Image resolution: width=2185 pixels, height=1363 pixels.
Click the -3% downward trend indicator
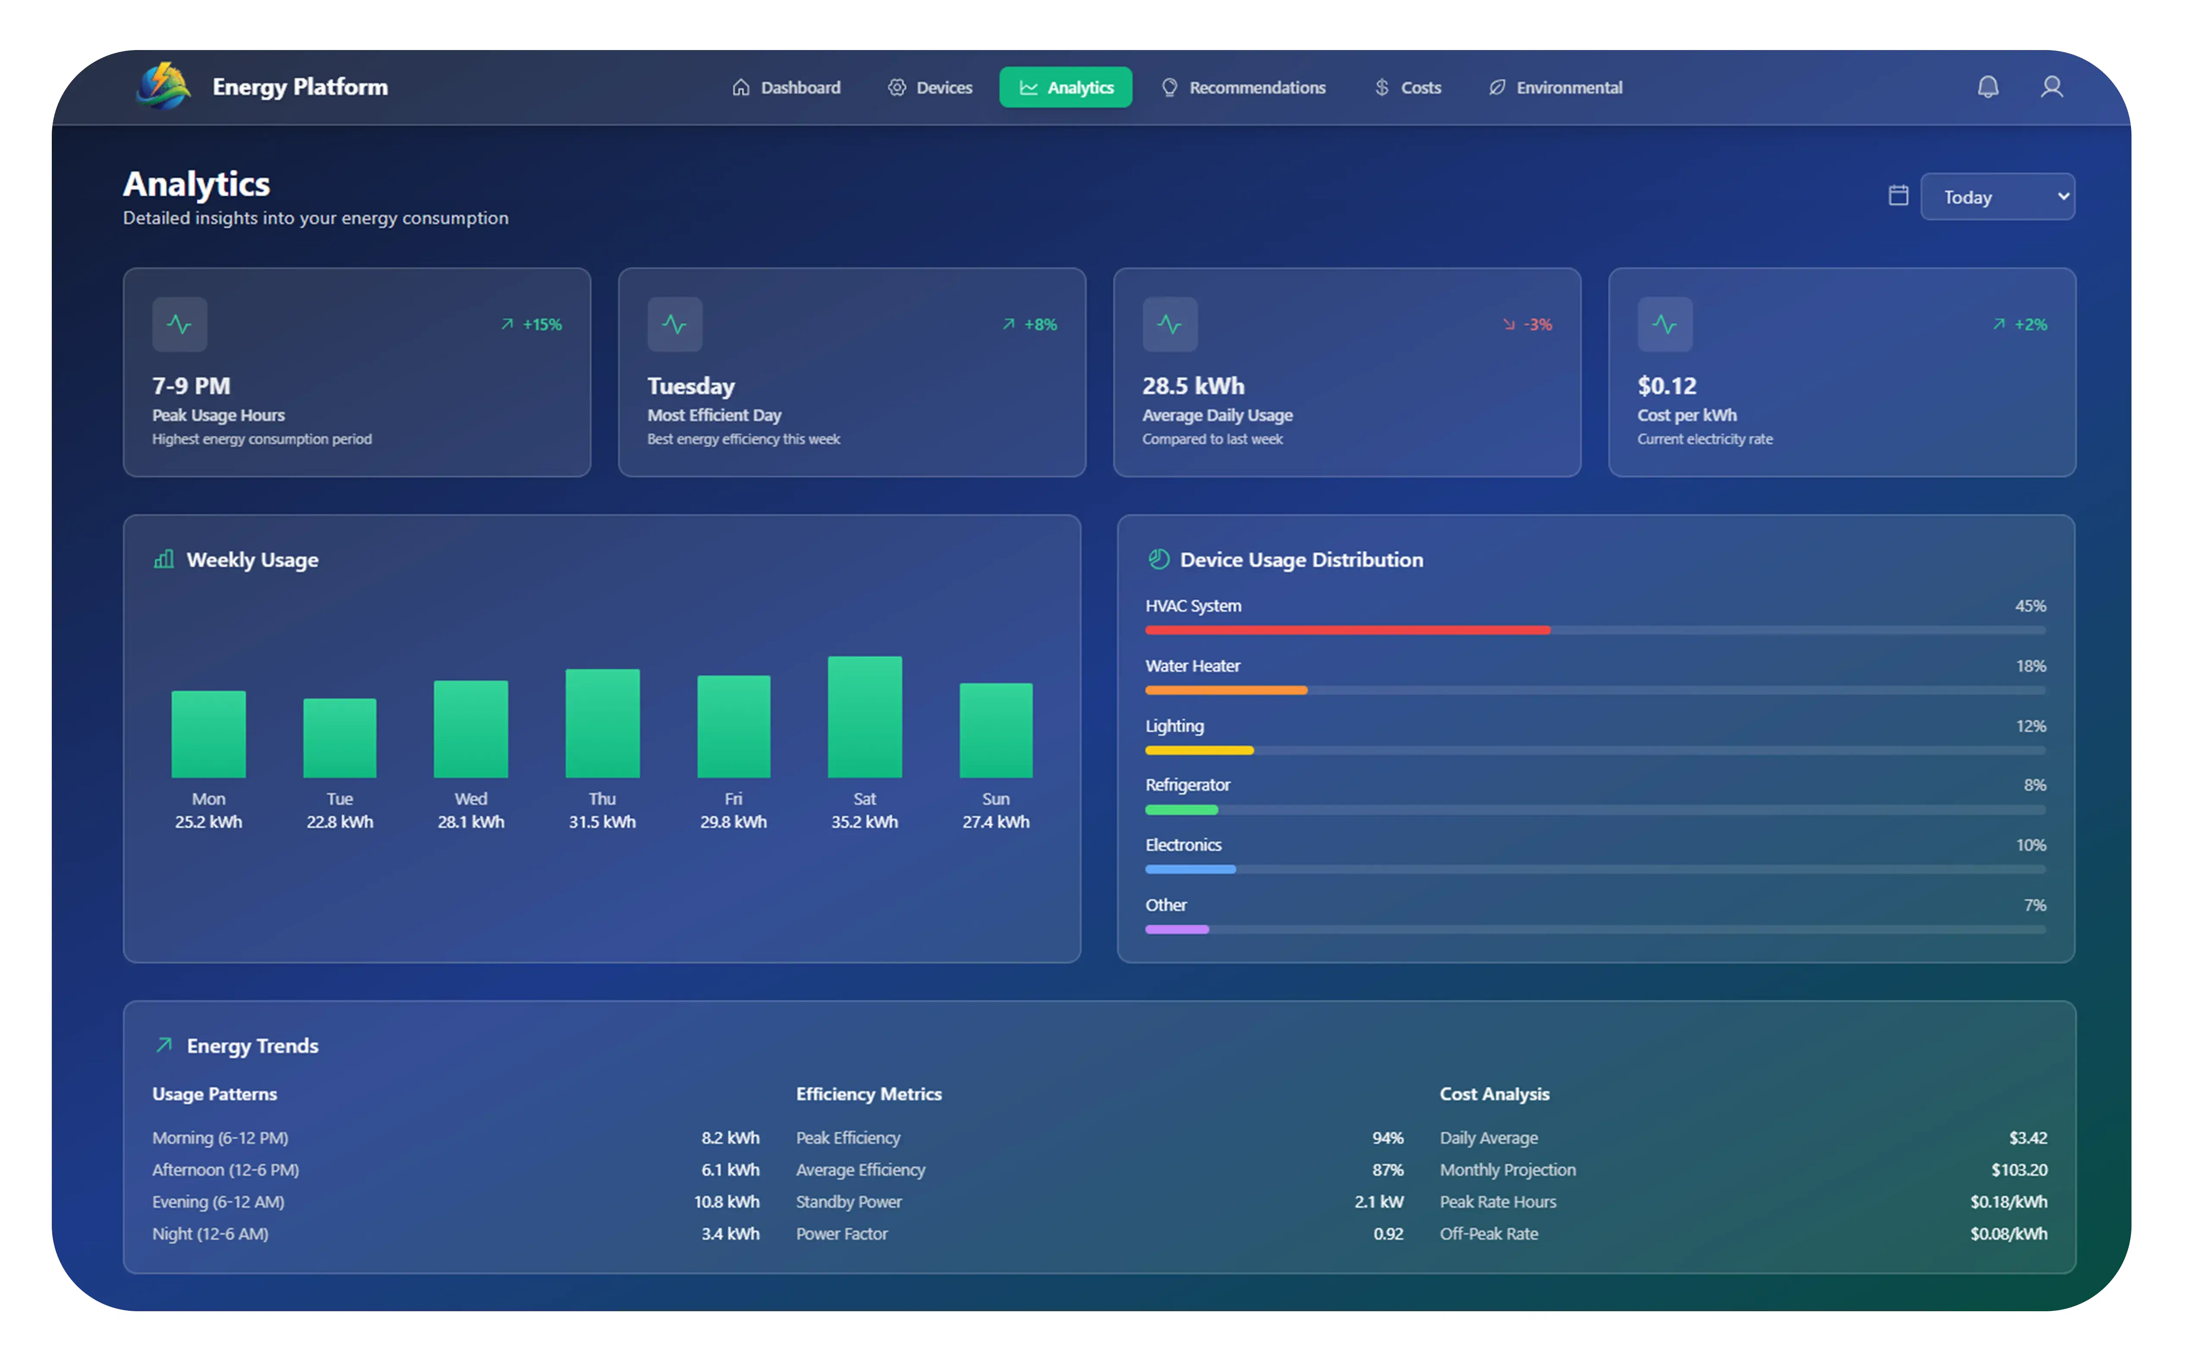1527,324
